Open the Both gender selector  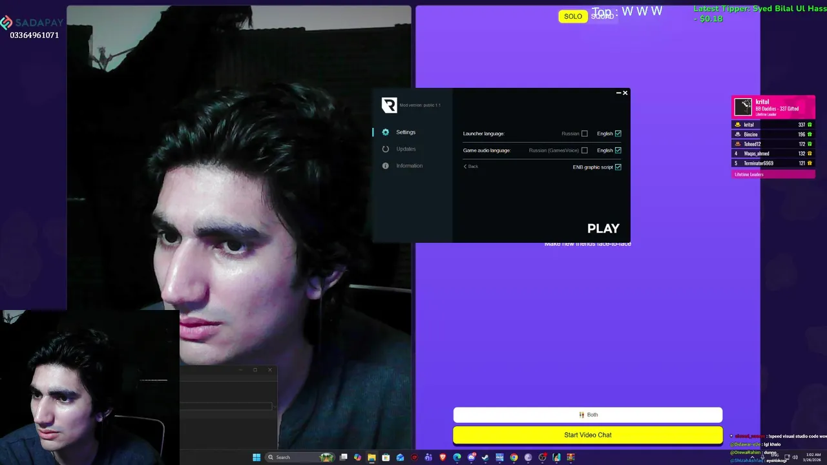(588, 415)
